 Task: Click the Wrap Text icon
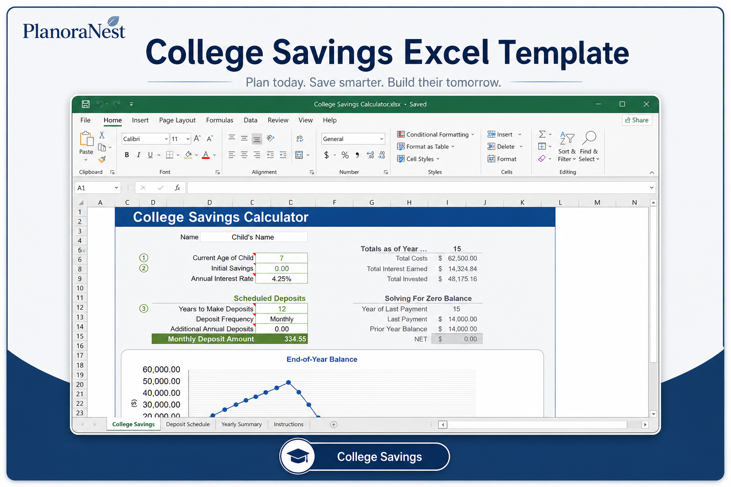point(299,138)
